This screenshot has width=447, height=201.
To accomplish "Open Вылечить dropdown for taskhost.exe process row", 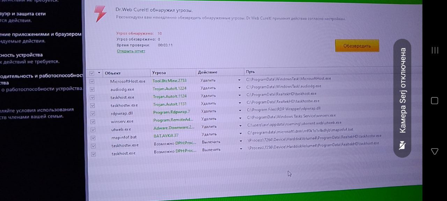I will point(242,149).
